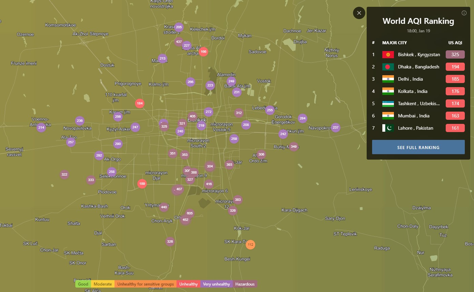Click the 237 marker near Navopokrovka

(x=336, y=128)
